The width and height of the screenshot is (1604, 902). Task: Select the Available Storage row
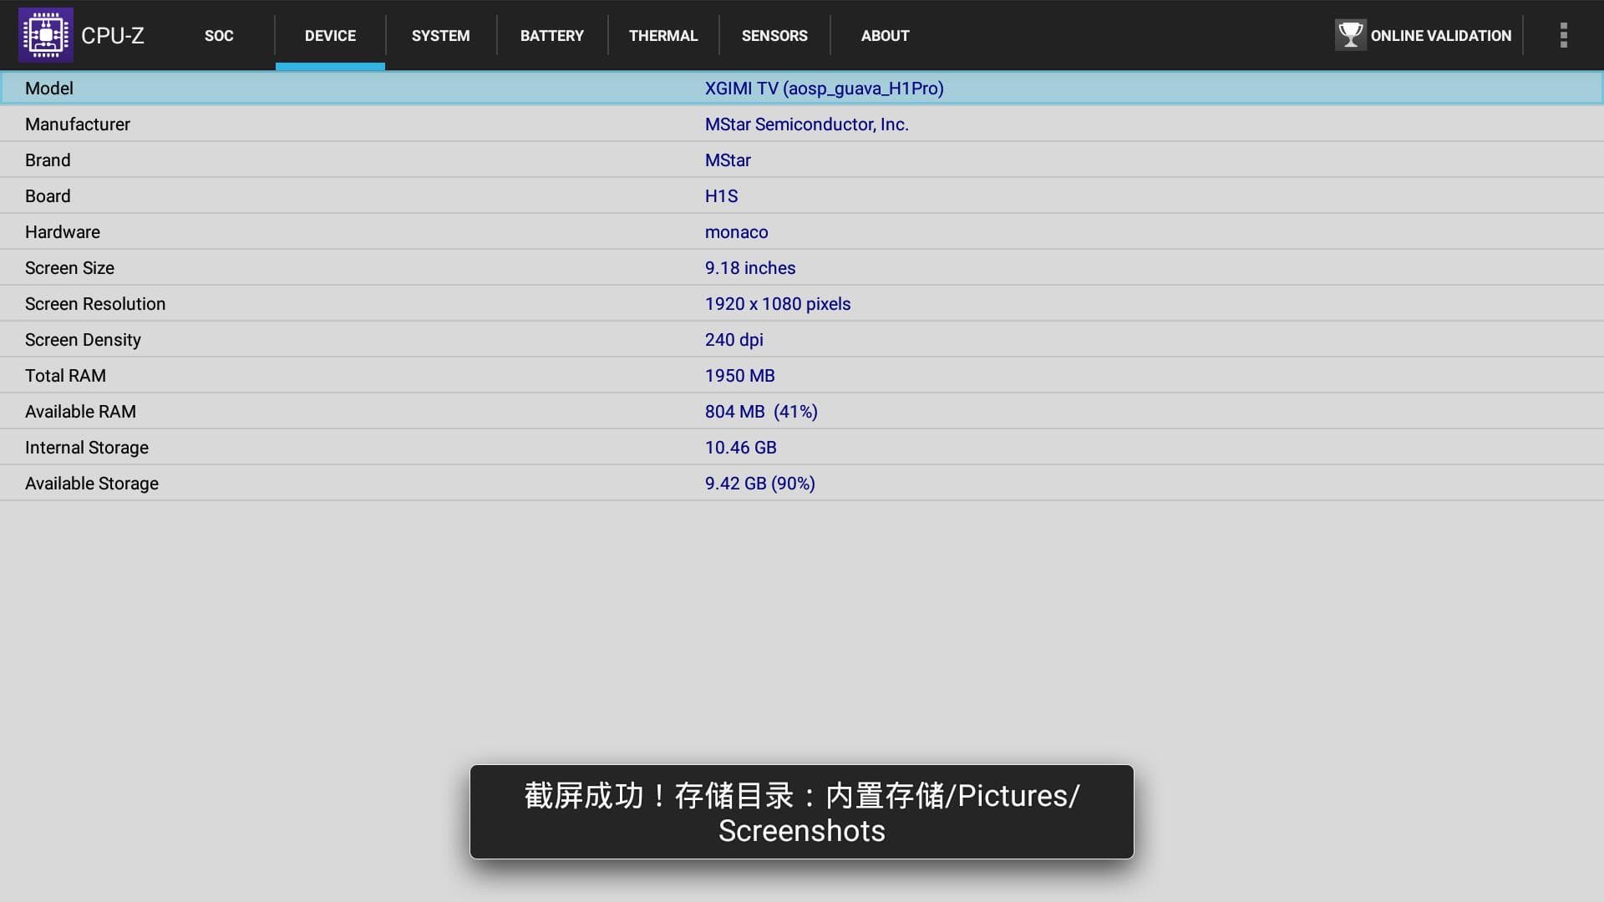tap(802, 484)
